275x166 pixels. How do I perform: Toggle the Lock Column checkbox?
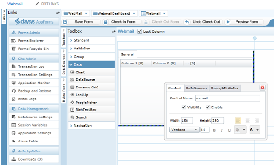140,31
